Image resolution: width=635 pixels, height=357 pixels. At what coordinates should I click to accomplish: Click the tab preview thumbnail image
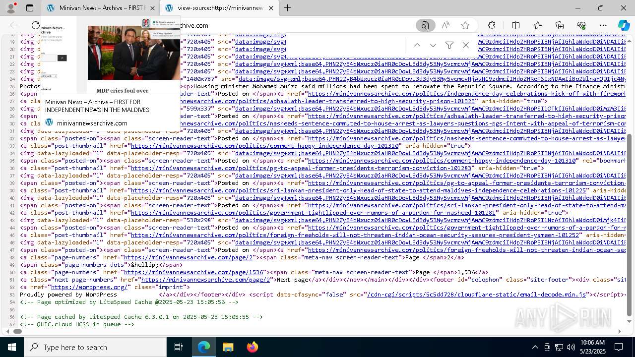coord(111,56)
